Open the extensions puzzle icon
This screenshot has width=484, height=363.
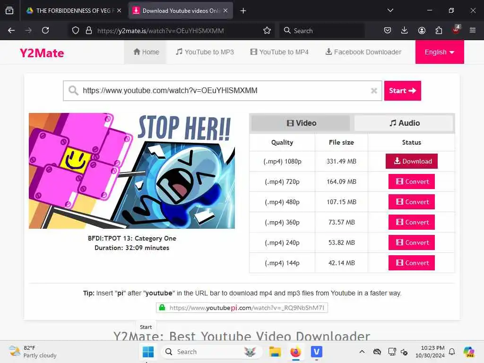click(439, 30)
